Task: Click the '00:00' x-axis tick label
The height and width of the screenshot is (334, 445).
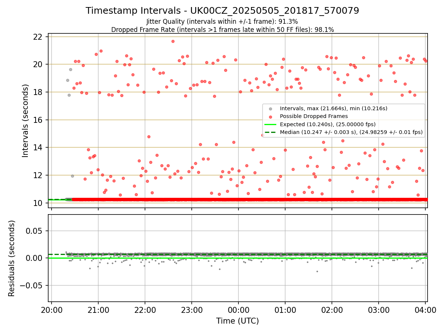Action: (238, 310)
